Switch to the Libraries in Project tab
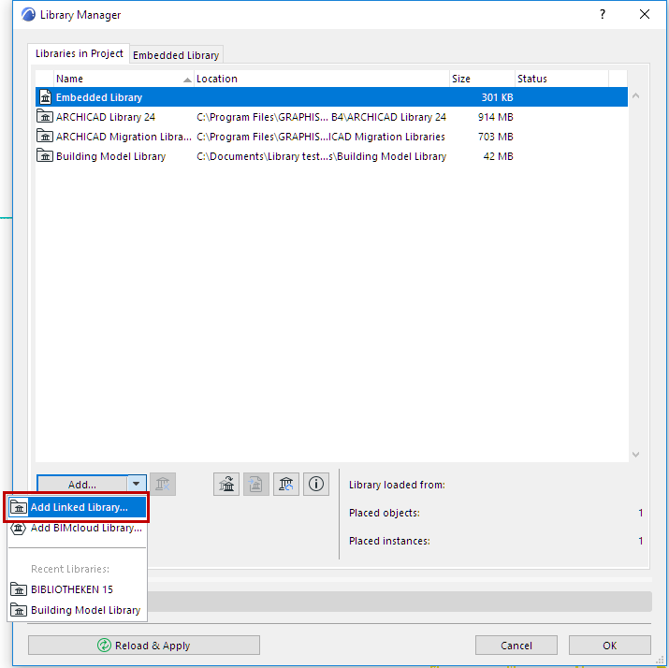The height and width of the screenshot is (668, 669). coord(79,53)
